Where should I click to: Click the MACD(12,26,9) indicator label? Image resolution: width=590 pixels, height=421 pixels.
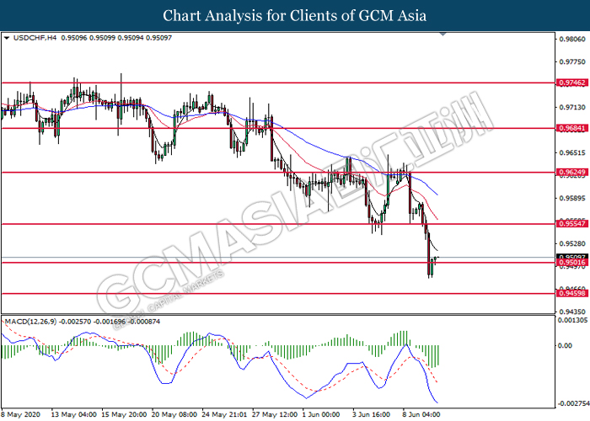(x=30, y=322)
